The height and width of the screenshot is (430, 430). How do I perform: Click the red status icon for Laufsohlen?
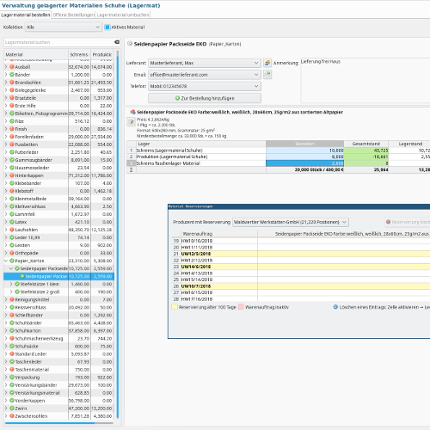click(x=12, y=230)
